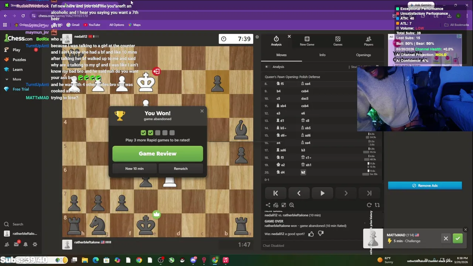Open board settings icon below move controls
The width and height of the screenshot is (473, 266).
283,205
